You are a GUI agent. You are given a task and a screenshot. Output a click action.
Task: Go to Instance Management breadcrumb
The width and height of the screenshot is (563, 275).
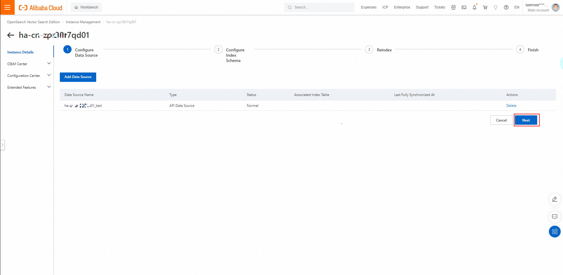[83, 22]
